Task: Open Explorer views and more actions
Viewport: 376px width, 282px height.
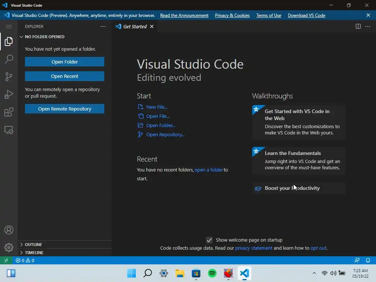Action: pos(103,26)
